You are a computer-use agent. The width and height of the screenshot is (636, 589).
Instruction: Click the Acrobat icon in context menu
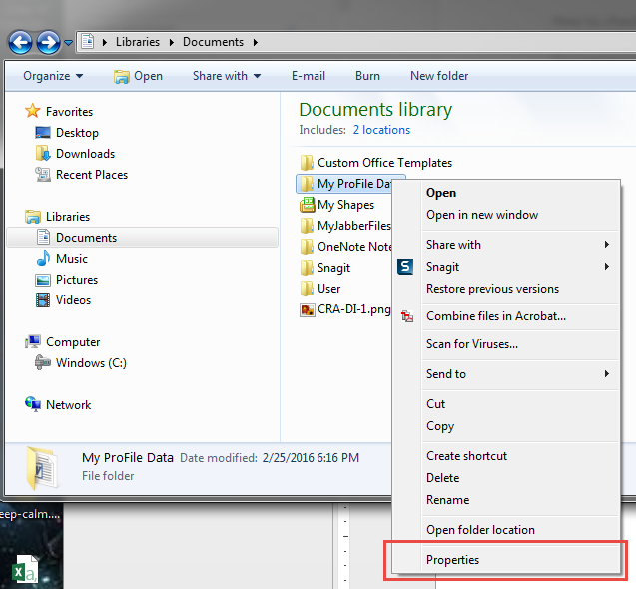click(x=406, y=316)
